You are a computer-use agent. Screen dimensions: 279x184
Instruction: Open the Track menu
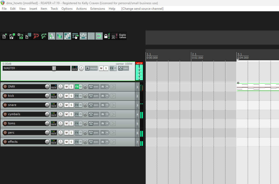54,8
